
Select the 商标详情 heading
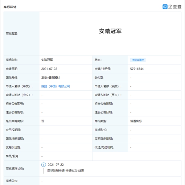(10, 7)
